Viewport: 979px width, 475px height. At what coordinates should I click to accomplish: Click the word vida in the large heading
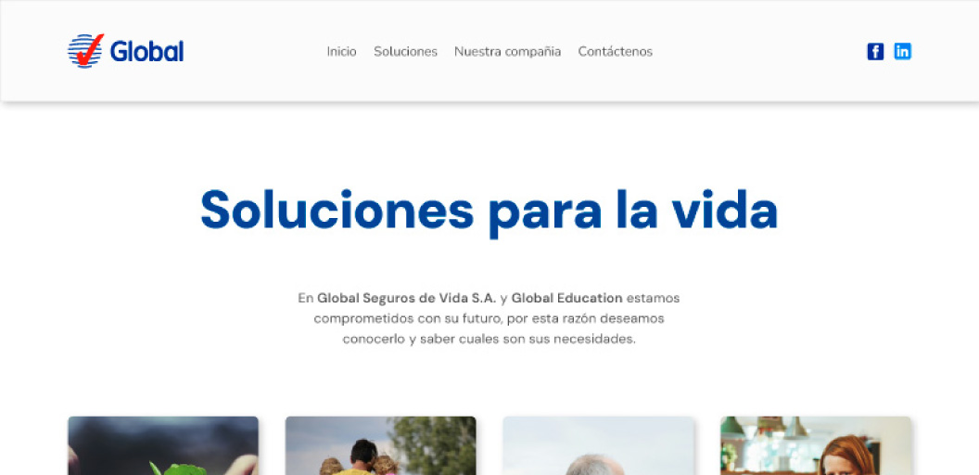(724, 210)
